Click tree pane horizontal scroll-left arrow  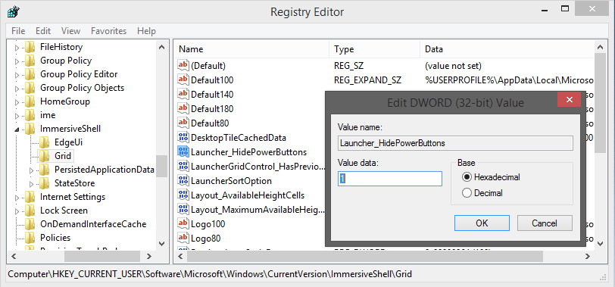[14, 257]
